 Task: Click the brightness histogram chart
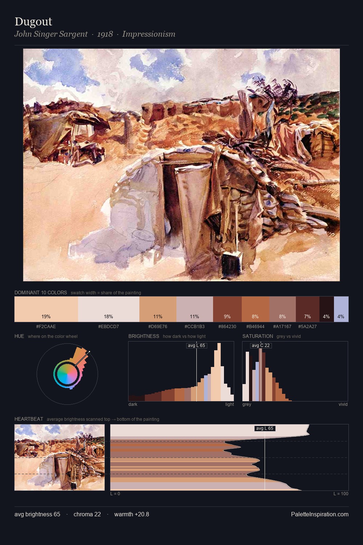point(181,371)
